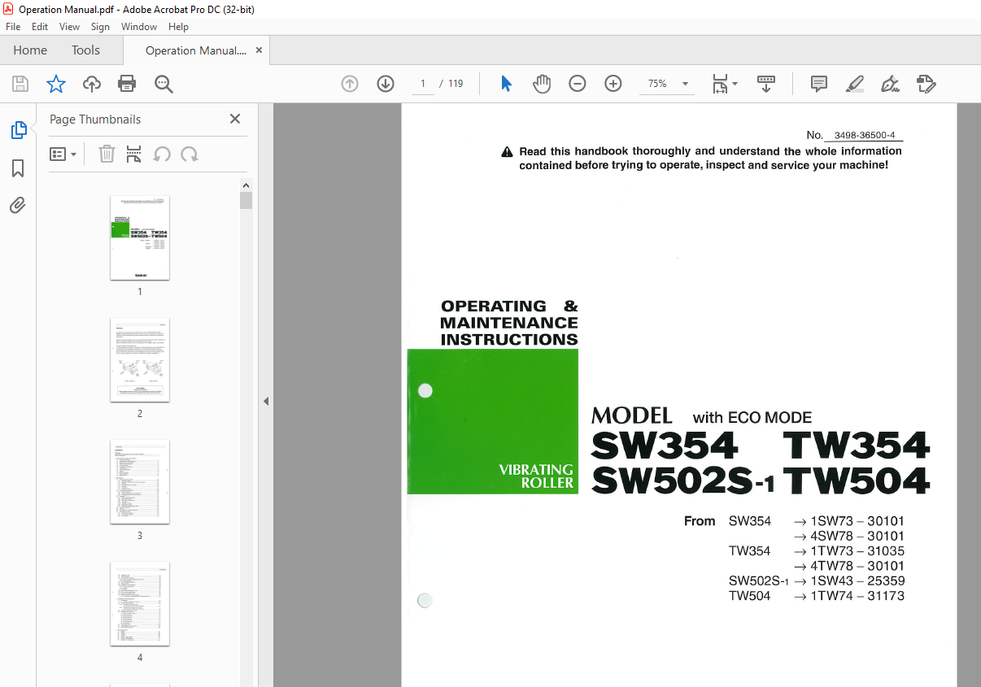
Task: Rotate page clockwise in thumbnails panel
Action: click(x=190, y=154)
